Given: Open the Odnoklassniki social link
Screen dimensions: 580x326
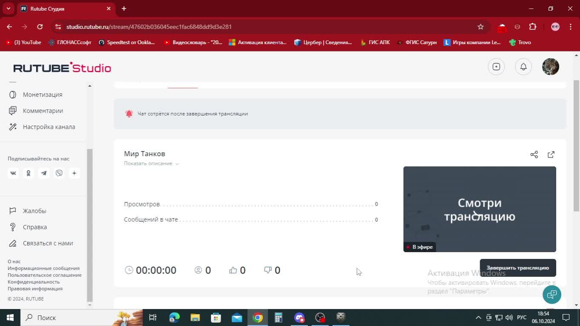Looking at the screenshot, I should click(x=28, y=173).
